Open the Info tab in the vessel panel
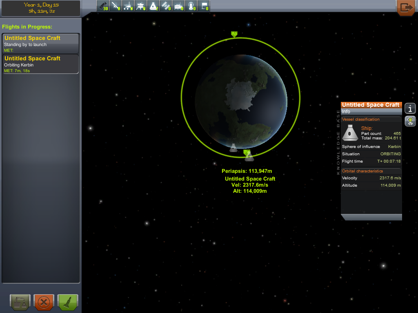Screen dimensions: 418x313 [x=371, y=112]
